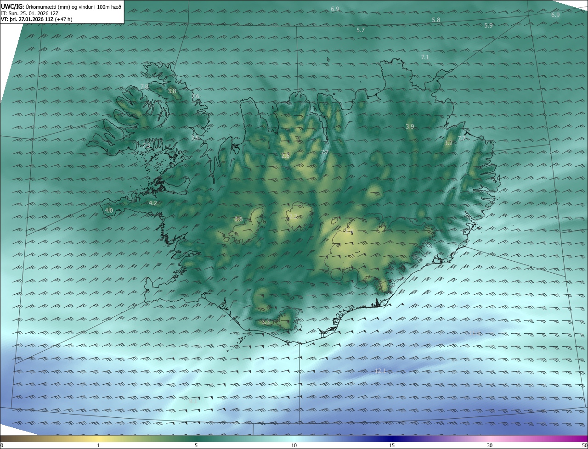
Task: Click the 10 tick on color scale
Action: tap(294, 445)
